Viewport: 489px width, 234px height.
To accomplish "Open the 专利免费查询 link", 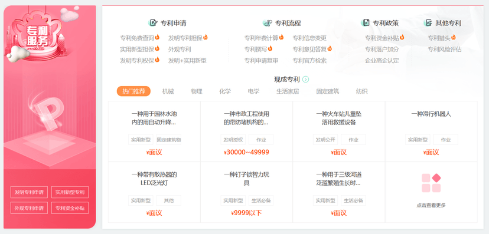I will 137,38.
